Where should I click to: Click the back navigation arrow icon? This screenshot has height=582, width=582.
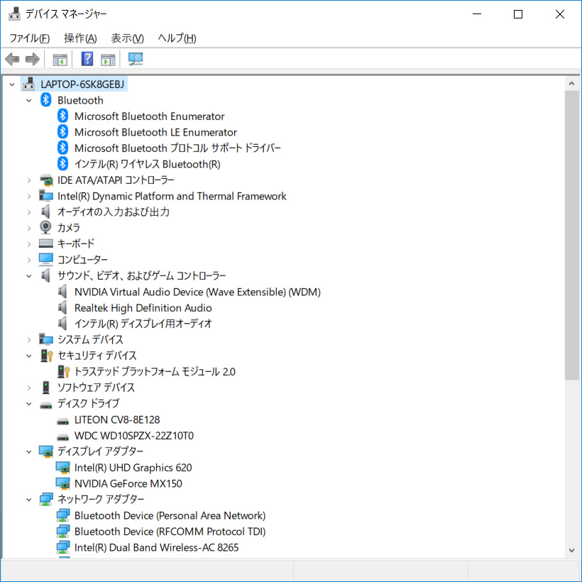tap(12, 59)
